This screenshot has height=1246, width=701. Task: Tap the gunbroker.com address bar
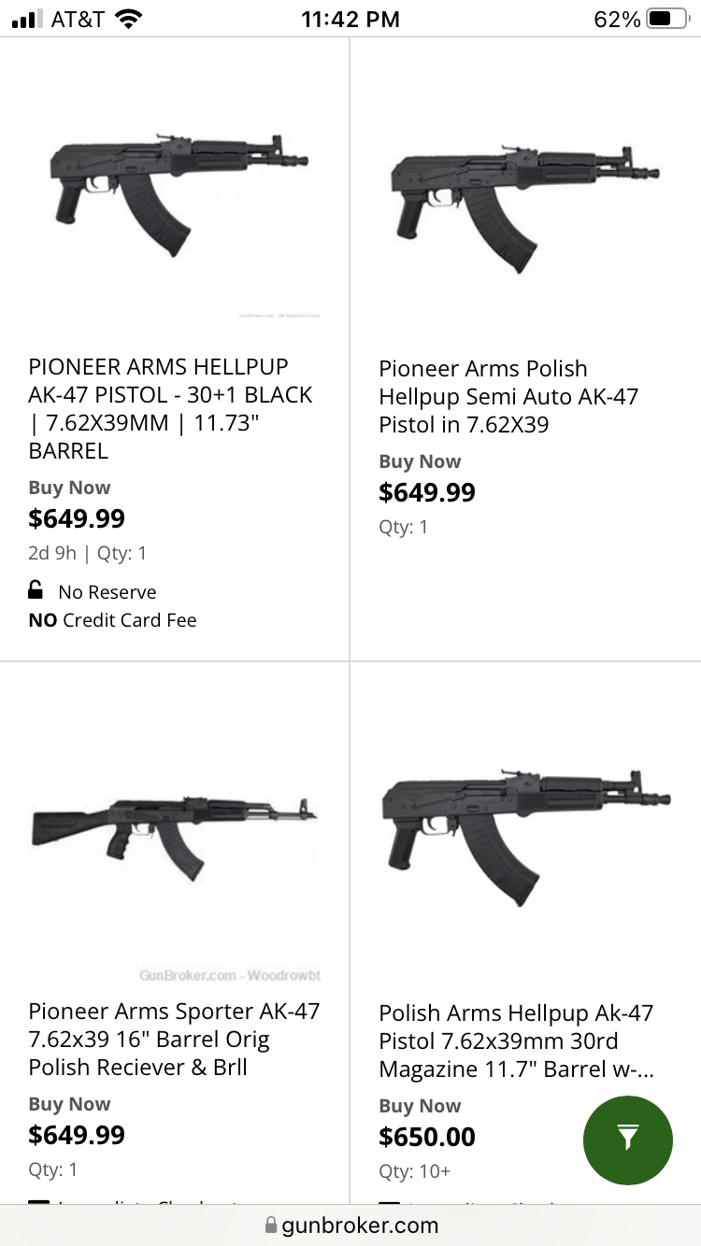point(350,1225)
